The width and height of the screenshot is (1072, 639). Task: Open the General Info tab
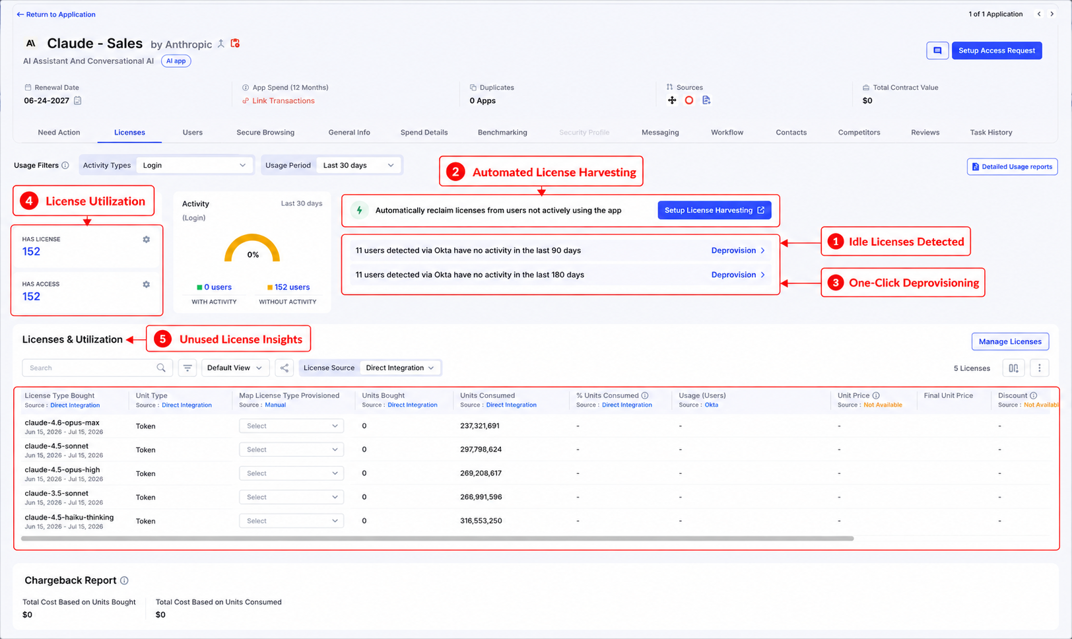349,133
